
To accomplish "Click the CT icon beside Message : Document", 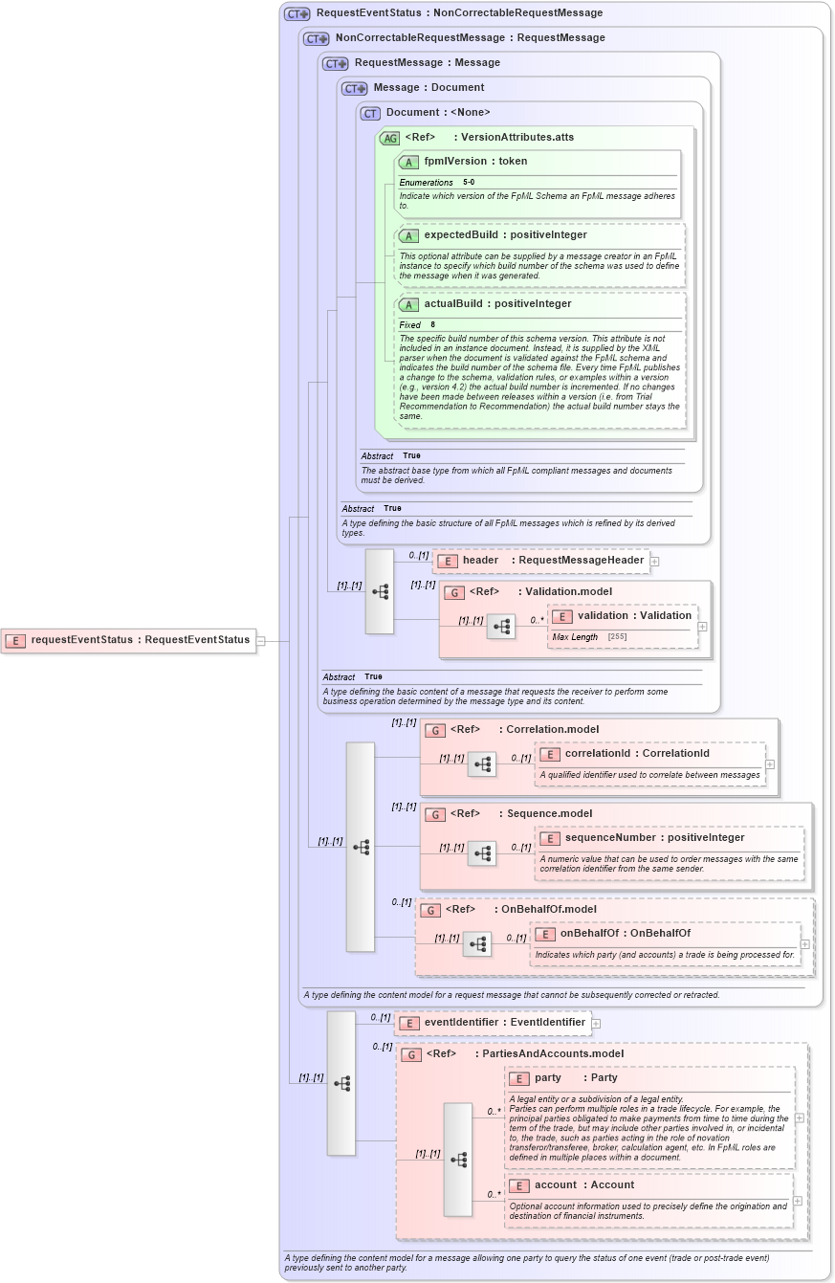I will 355,88.
